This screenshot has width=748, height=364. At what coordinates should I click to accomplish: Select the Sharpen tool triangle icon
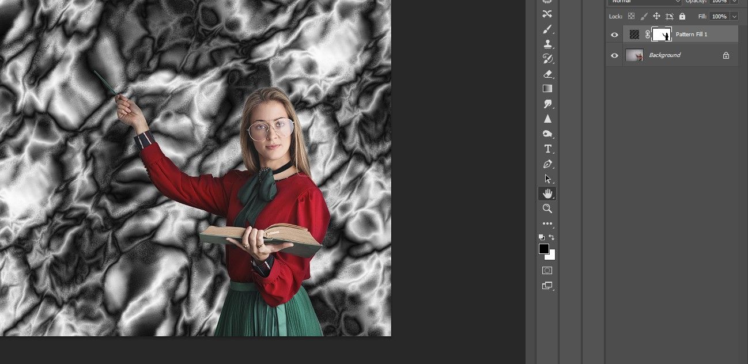547,119
